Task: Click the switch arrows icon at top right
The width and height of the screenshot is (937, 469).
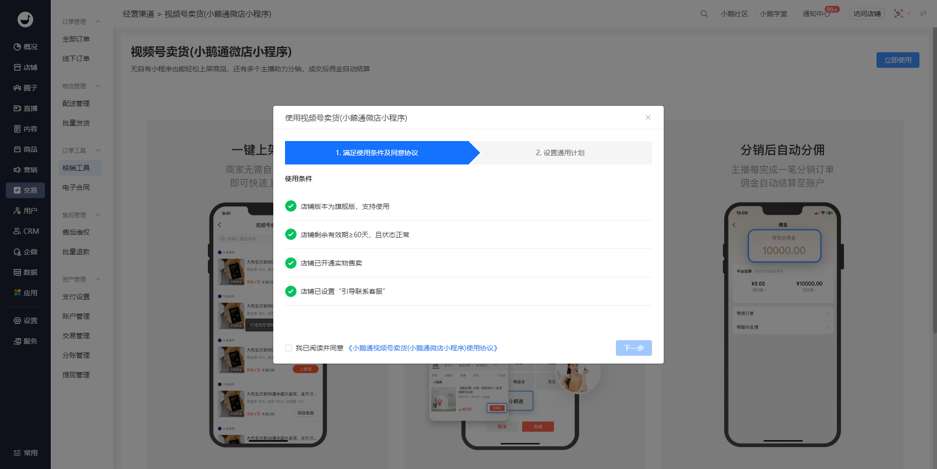Action: pos(923,14)
